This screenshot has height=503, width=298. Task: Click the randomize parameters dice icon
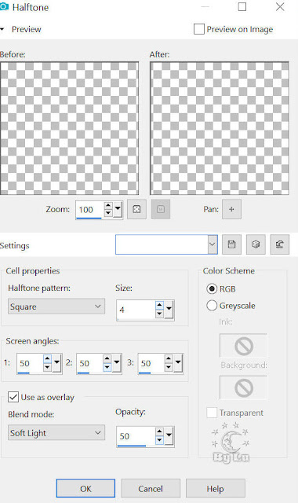tap(256, 244)
